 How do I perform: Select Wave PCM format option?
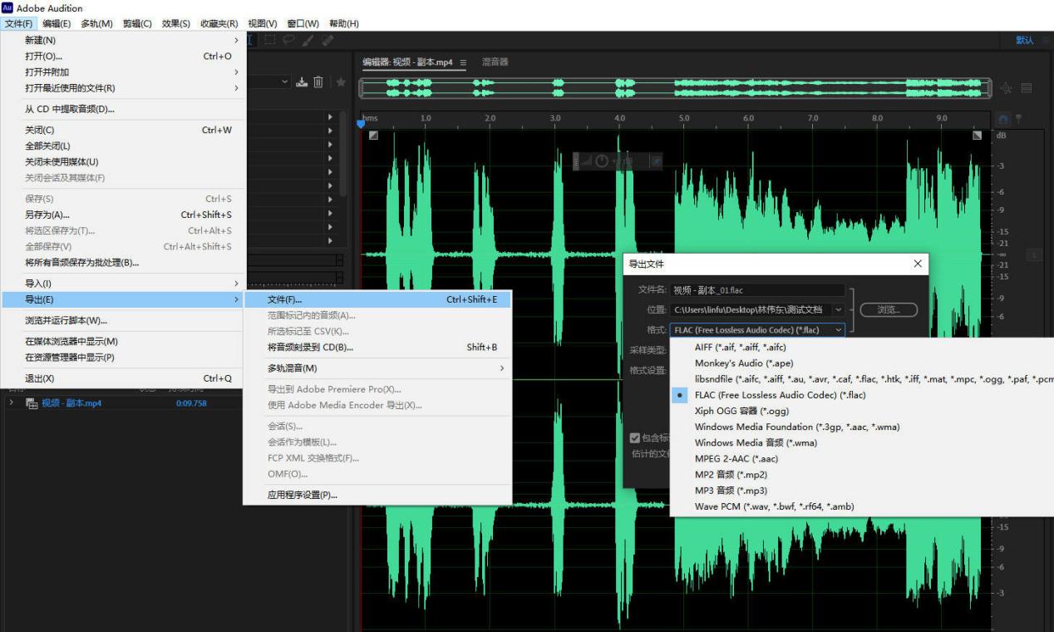pyautogui.click(x=862, y=506)
